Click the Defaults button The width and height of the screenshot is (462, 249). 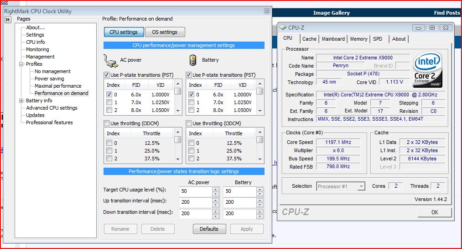pyautogui.click(x=209, y=229)
